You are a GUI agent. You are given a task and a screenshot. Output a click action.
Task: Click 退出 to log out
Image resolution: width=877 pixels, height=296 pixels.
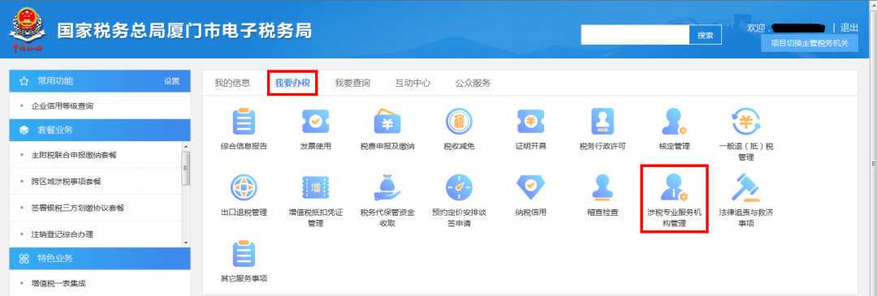click(849, 28)
